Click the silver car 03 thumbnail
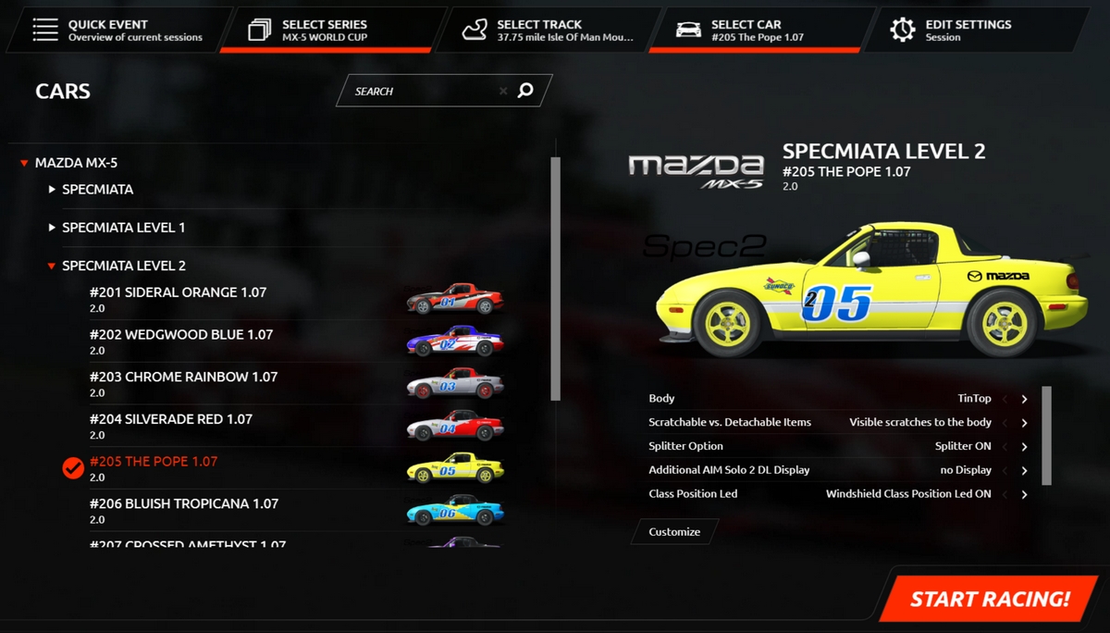1110x633 pixels. (x=455, y=383)
